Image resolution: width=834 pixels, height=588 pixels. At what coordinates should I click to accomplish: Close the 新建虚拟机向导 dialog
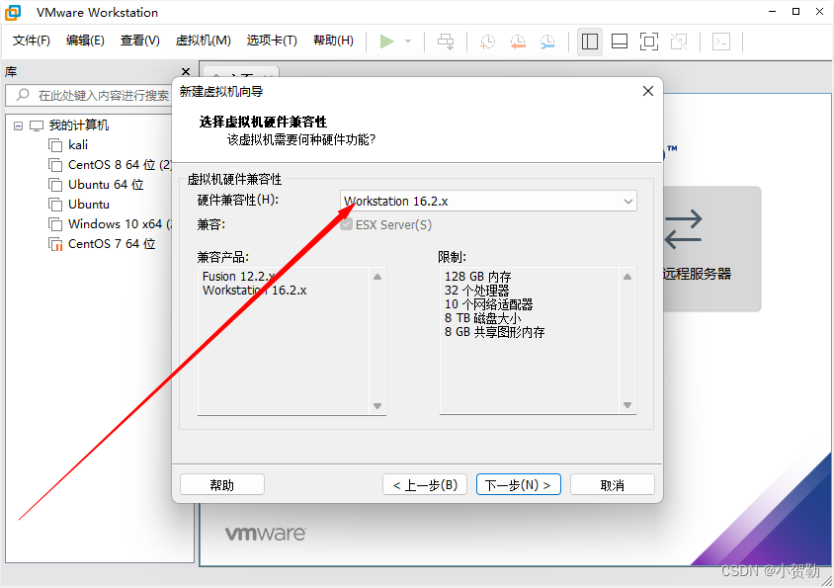point(648,91)
